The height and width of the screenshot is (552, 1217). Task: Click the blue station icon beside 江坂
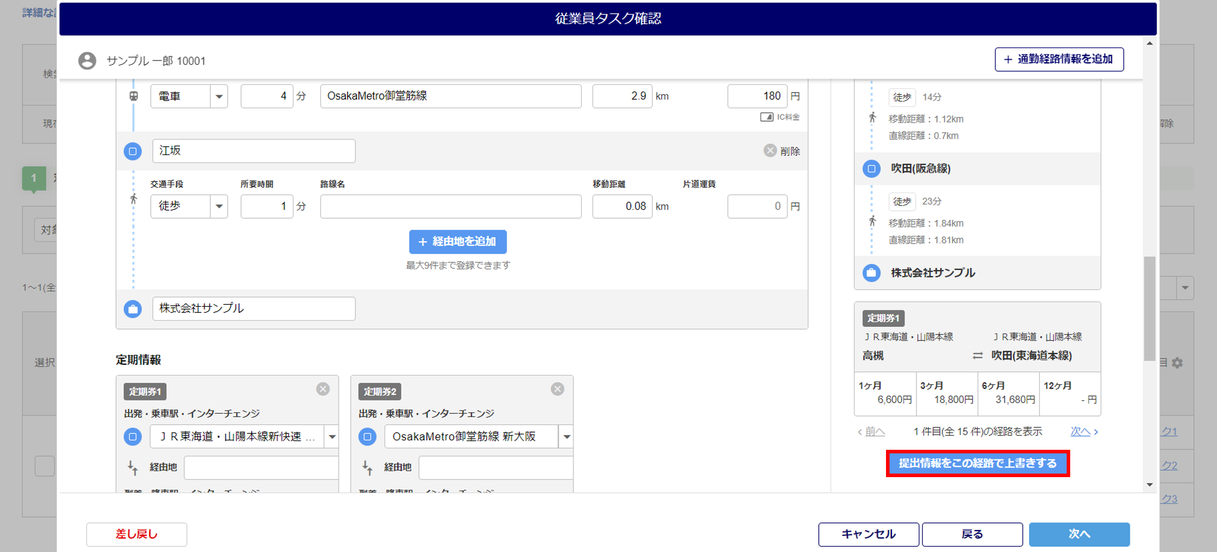pyautogui.click(x=133, y=152)
